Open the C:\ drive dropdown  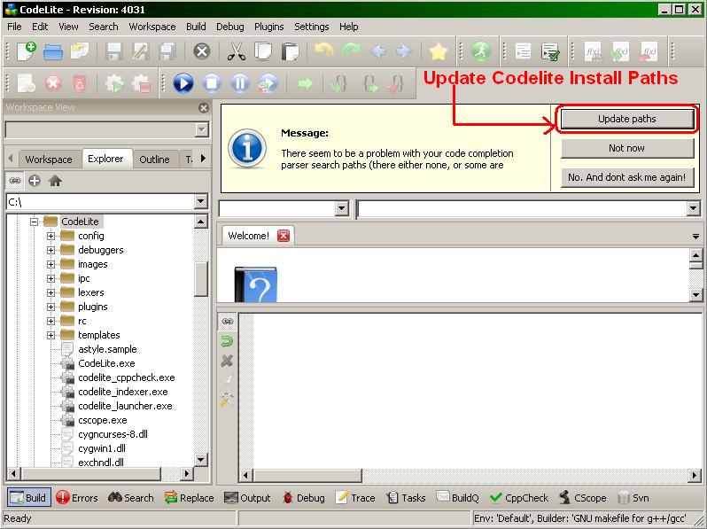click(x=200, y=202)
